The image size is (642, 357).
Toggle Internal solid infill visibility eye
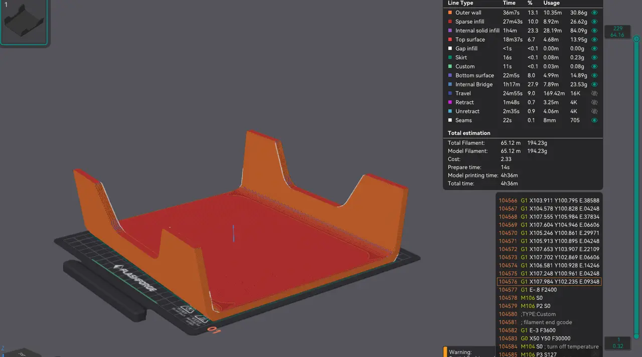pyautogui.click(x=595, y=31)
